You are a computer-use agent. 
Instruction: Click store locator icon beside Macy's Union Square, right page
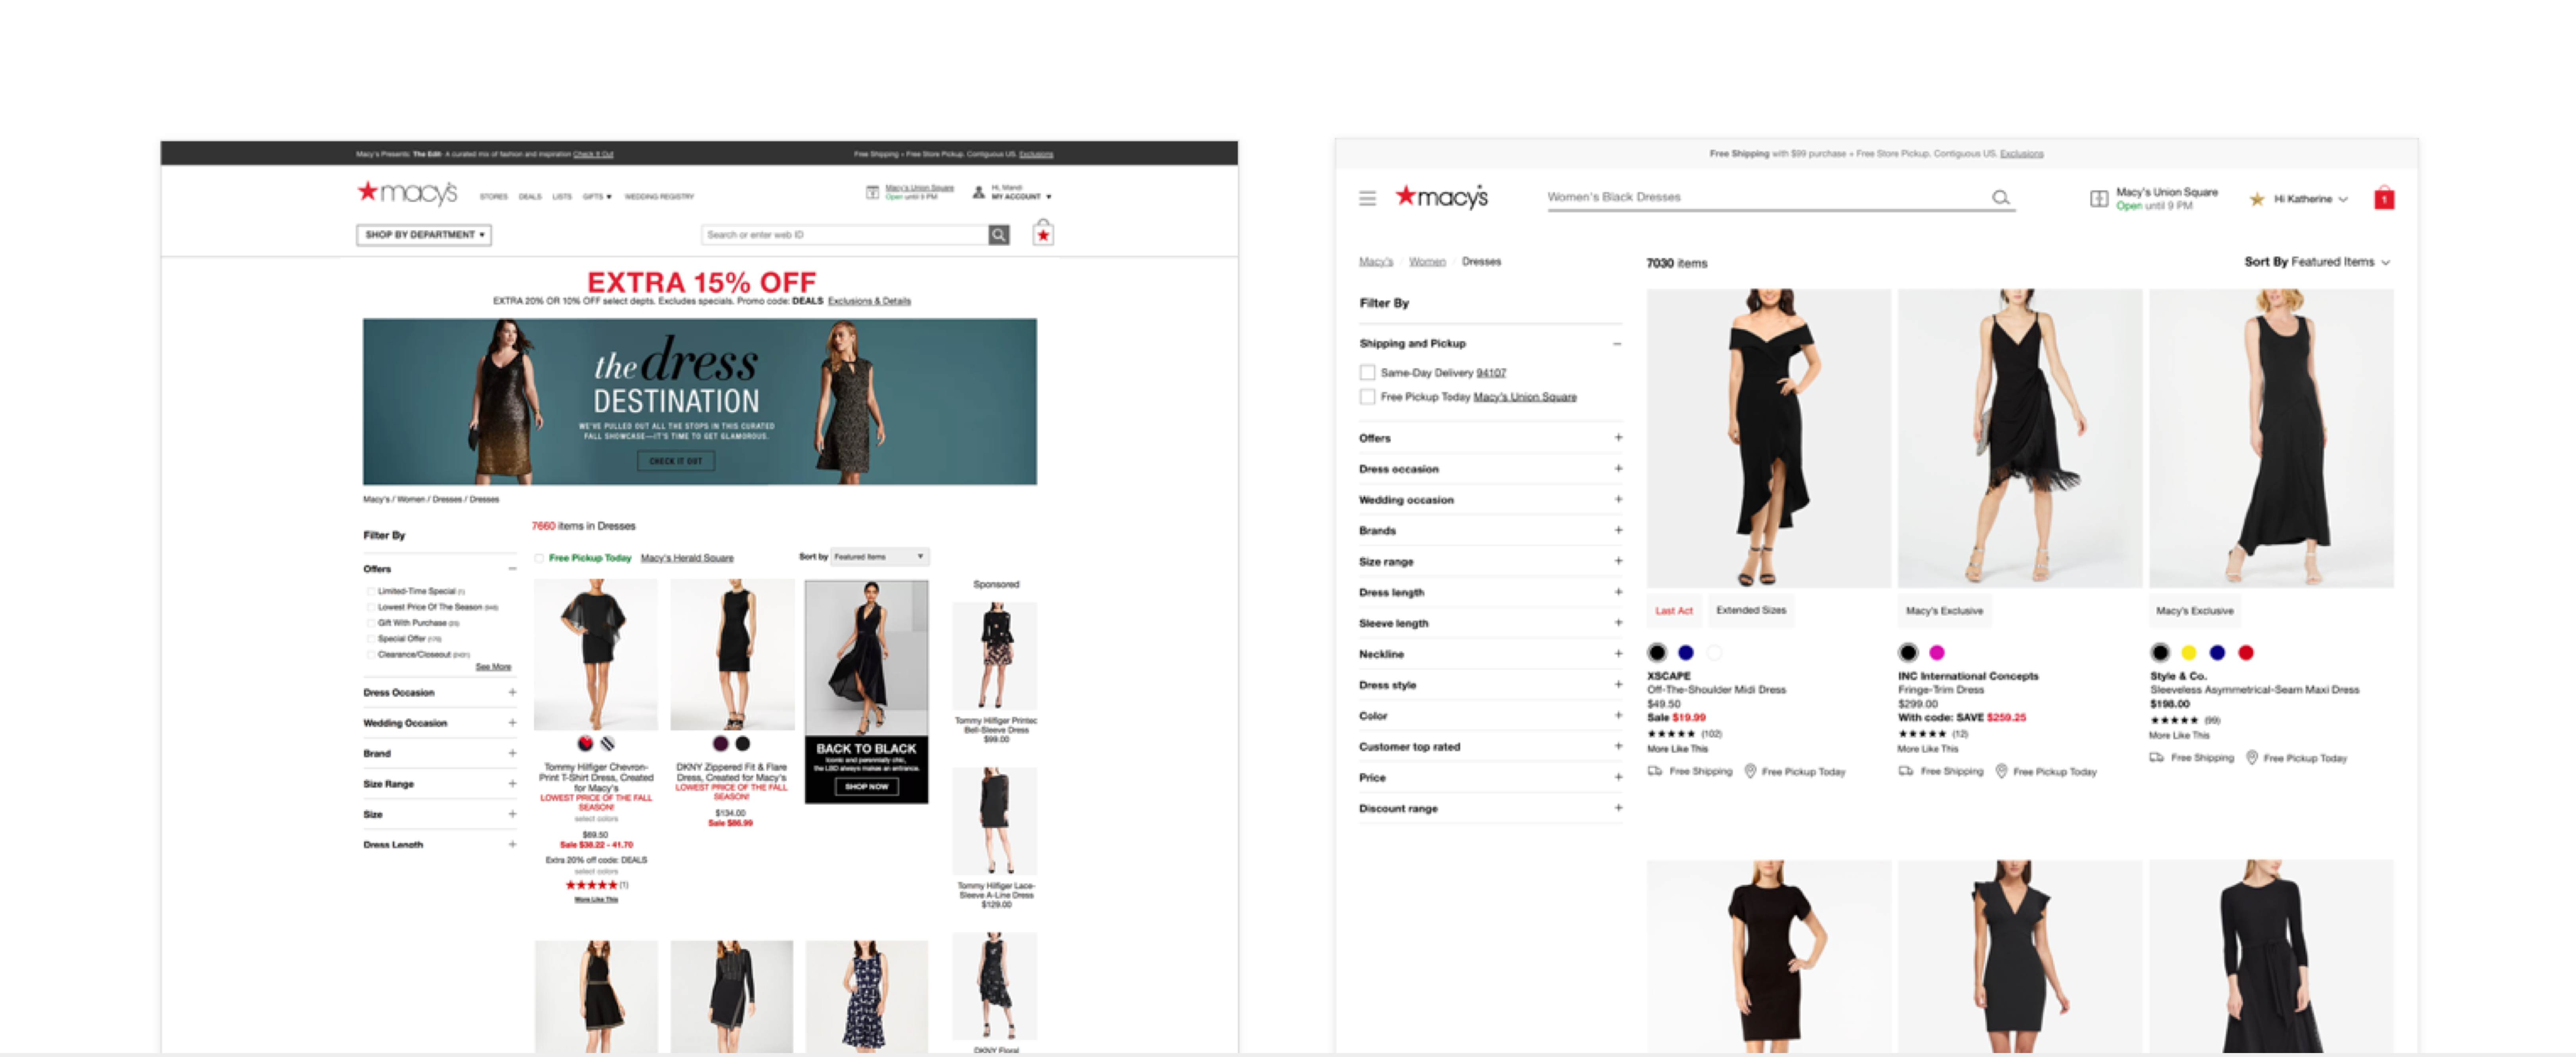tap(2099, 199)
